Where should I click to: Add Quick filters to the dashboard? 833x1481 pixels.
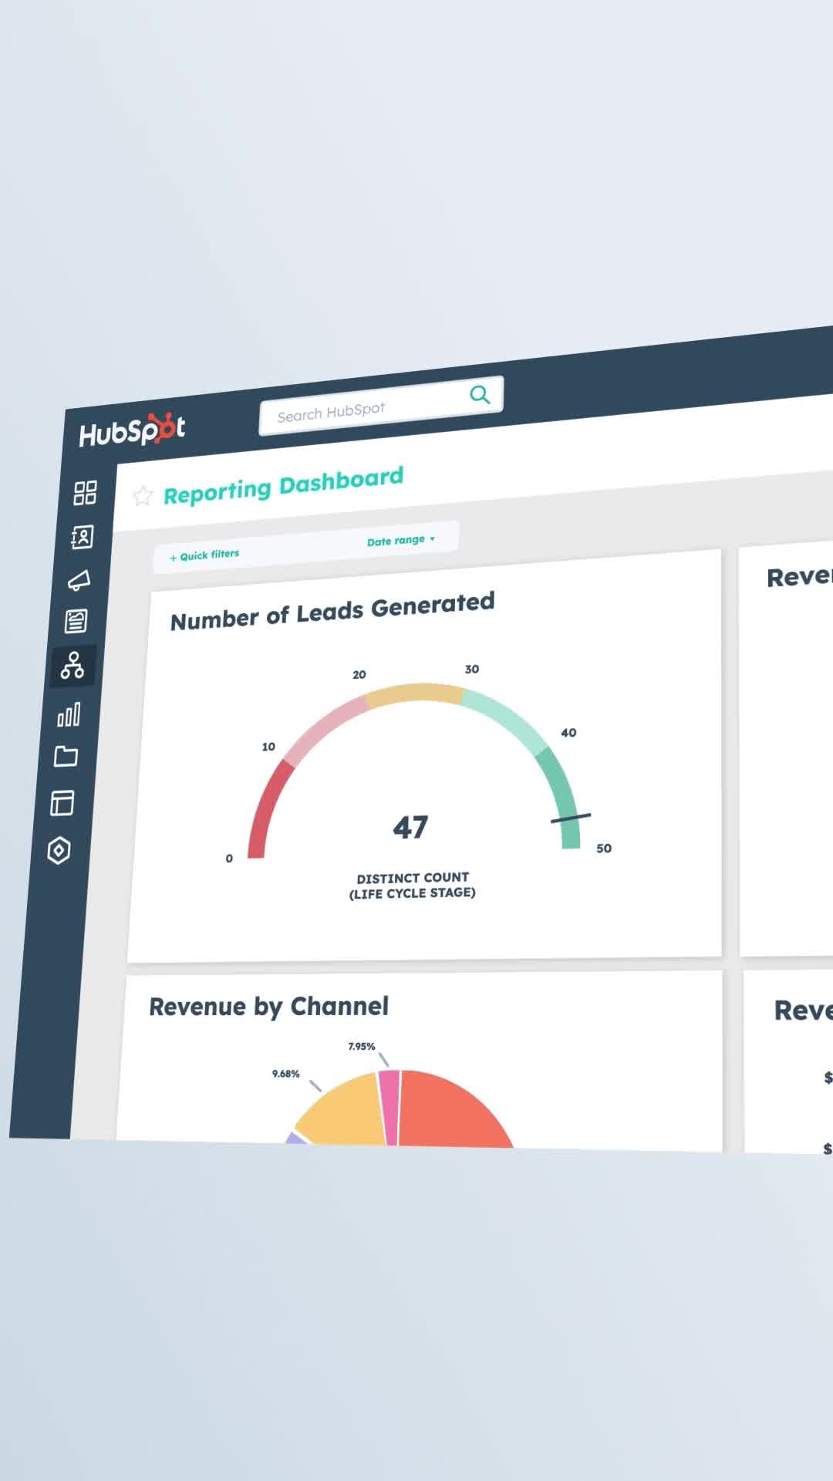pyautogui.click(x=204, y=555)
